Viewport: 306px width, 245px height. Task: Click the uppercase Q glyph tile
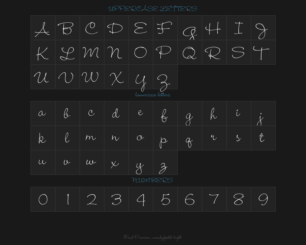190,52
